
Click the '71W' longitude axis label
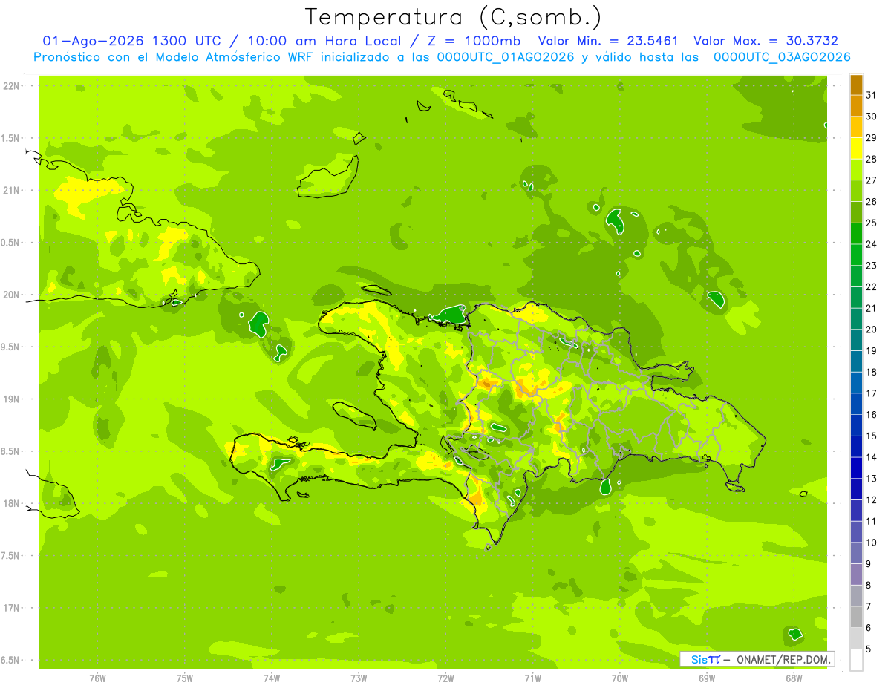(x=532, y=678)
